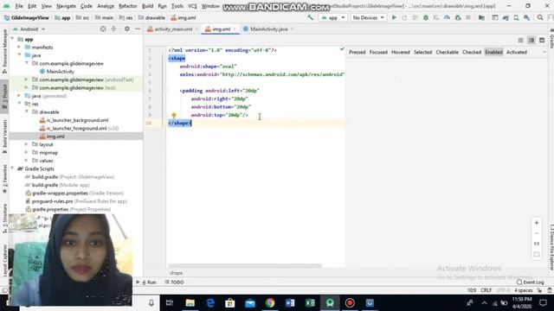Screen dimensions: 554x311
Task: Open the Profile app gauge icon
Action: (x=447, y=17)
